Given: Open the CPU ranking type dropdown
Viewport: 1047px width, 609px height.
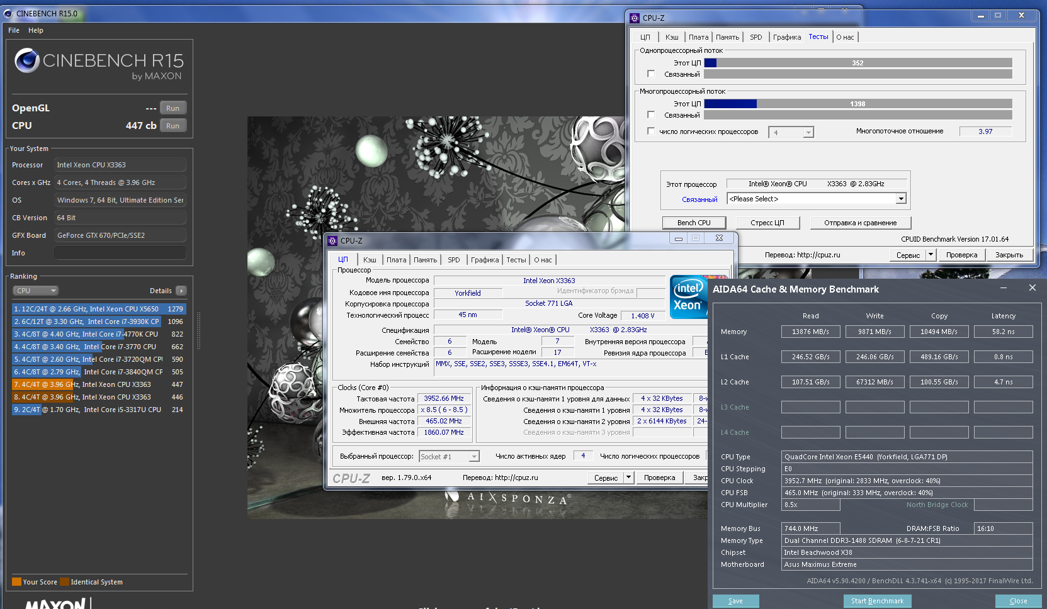Looking at the screenshot, I should coord(36,291).
